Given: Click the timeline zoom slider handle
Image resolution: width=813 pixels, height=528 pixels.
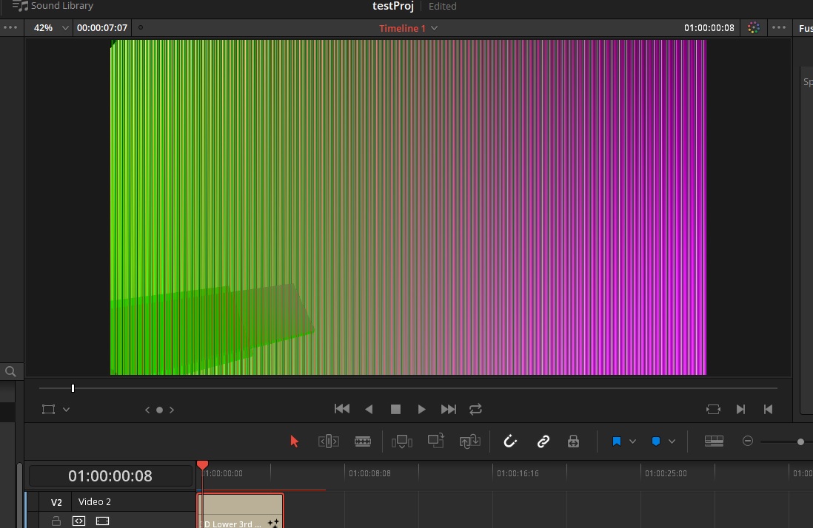Looking at the screenshot, I should tap(800, 441).
